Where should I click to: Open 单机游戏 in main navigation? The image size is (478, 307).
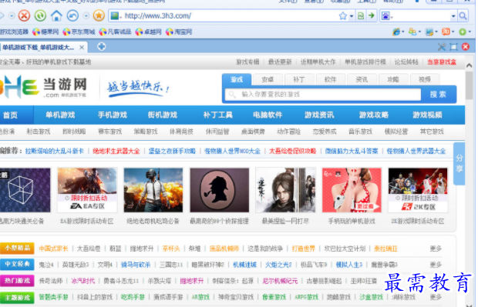[x=60, y=115]
